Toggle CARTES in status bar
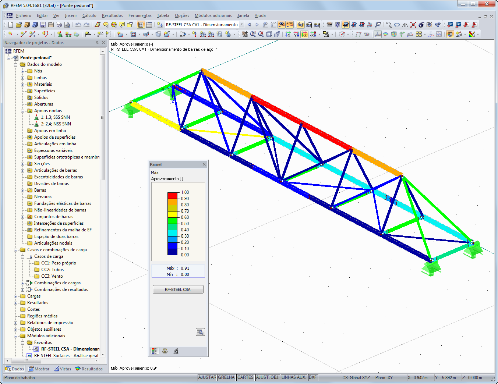Viewport: 498px width, 384px height. click(246, 377)
